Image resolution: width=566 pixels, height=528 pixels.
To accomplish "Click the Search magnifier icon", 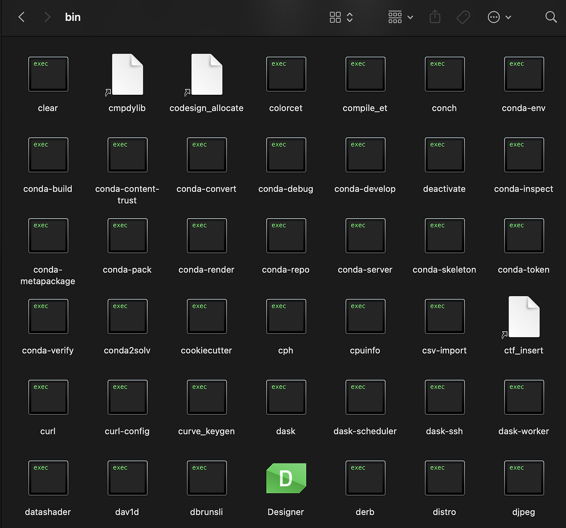I will click(x=551, y=17).
